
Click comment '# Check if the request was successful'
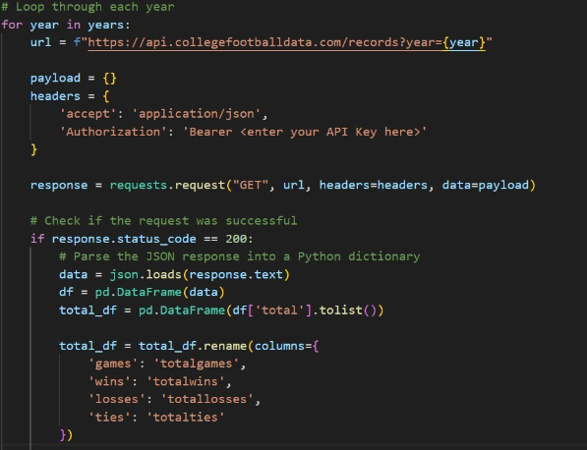[163, 221]
